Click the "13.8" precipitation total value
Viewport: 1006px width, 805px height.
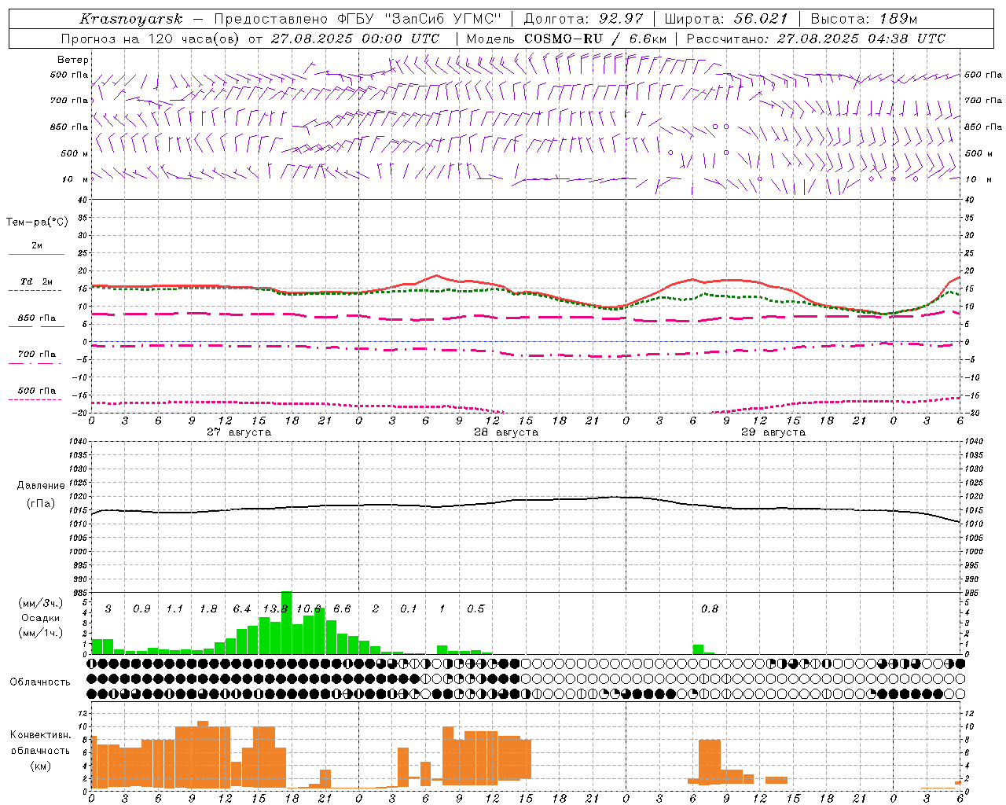(x=275, y=609)
